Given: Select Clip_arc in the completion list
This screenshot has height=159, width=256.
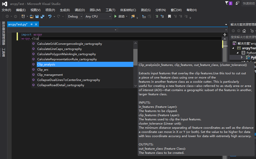Looking at the screenshot, I should tap(82, 70).
